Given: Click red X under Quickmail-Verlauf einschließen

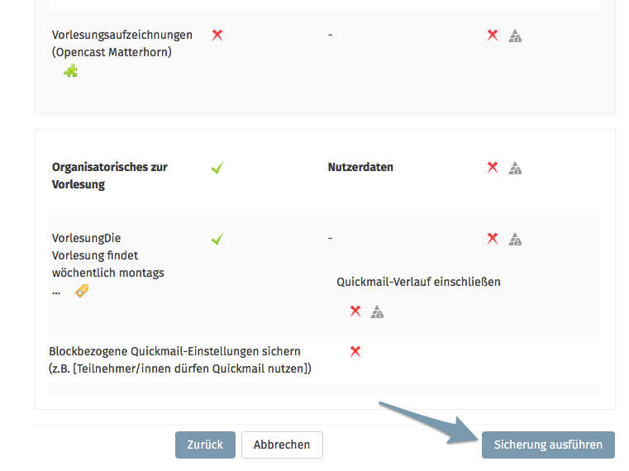Looking at the screenshot, I should (355, 311).
